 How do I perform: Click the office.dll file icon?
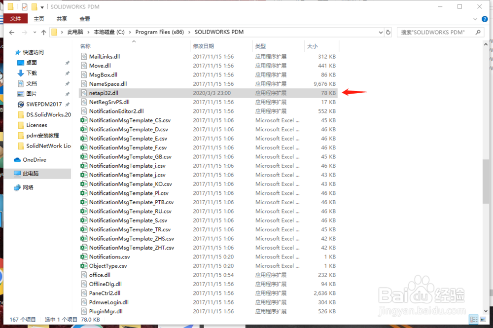(x=84, y=275)
